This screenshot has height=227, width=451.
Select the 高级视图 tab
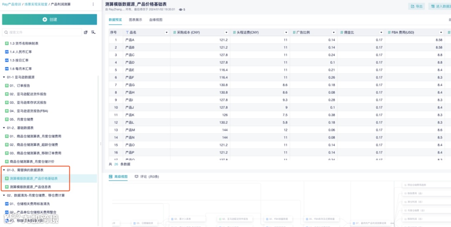[x=118, y=177]
